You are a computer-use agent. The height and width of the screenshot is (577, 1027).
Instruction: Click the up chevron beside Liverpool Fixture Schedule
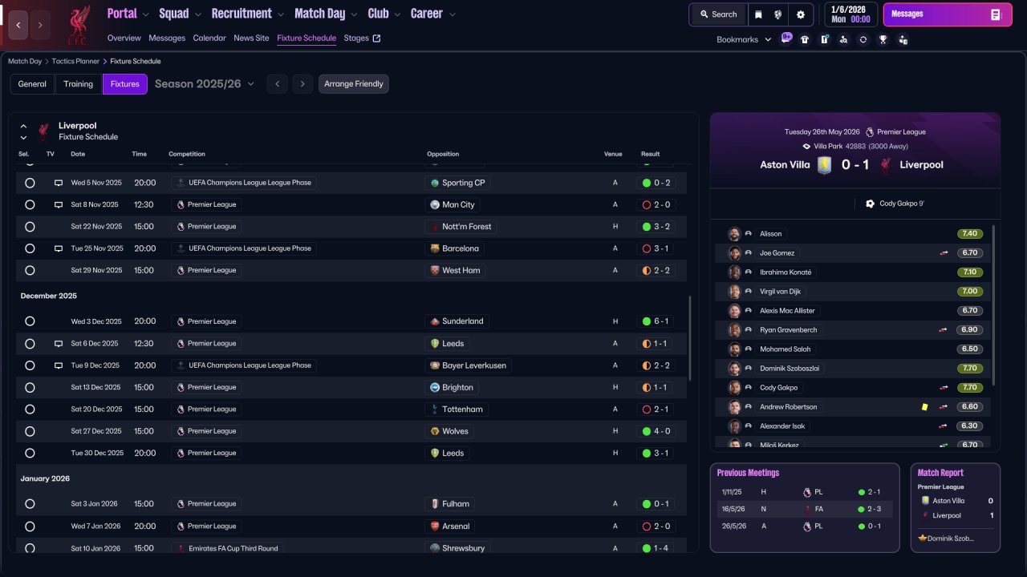[23, 126]
